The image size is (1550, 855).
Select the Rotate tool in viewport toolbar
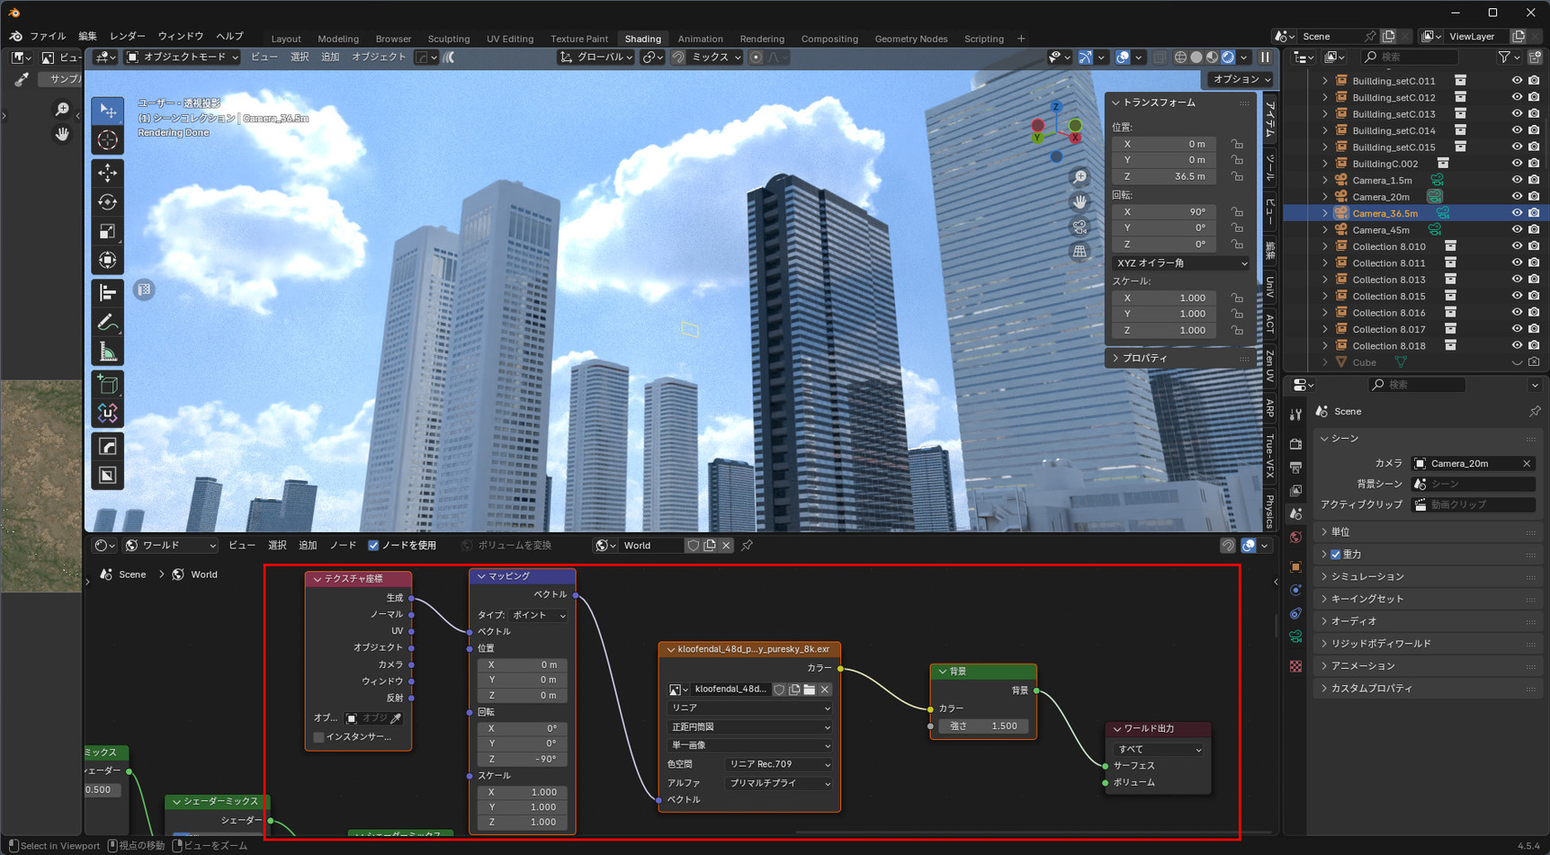[108, 202]
